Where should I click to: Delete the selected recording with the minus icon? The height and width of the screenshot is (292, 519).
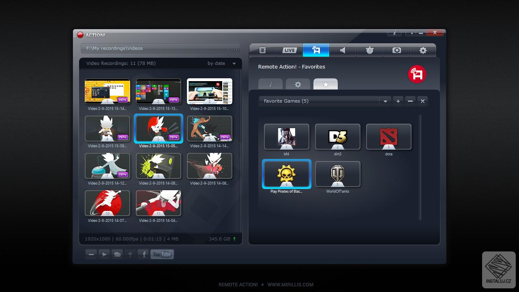(91, 254)
